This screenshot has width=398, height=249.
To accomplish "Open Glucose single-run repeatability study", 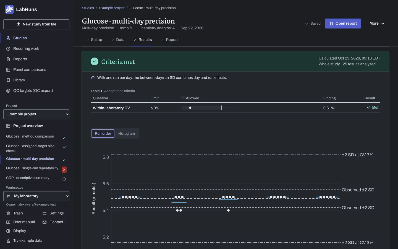I will (32, 168).
